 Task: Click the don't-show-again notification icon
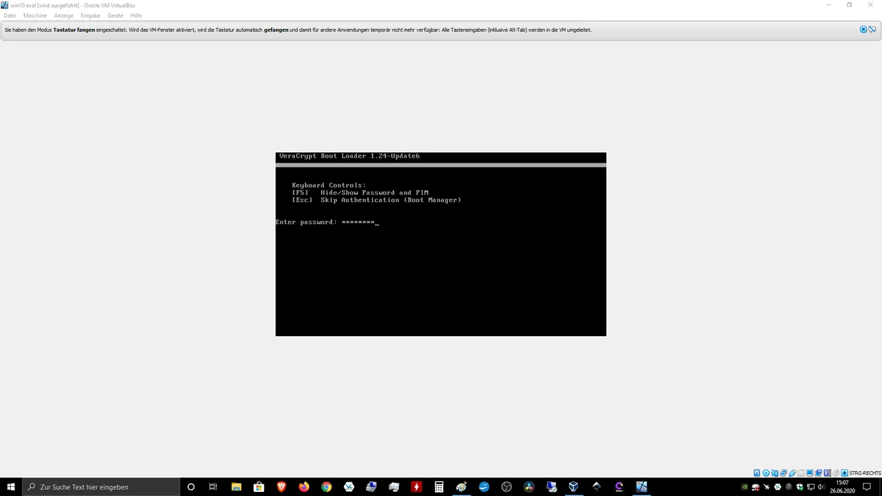click(x=872, y=30)
